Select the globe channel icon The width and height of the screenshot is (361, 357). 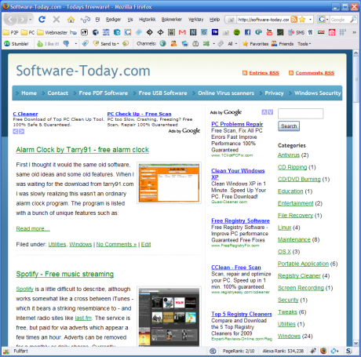coord(162,43)
